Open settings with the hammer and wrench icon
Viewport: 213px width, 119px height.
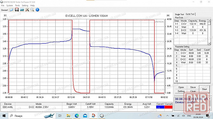(x=27, y=10)
